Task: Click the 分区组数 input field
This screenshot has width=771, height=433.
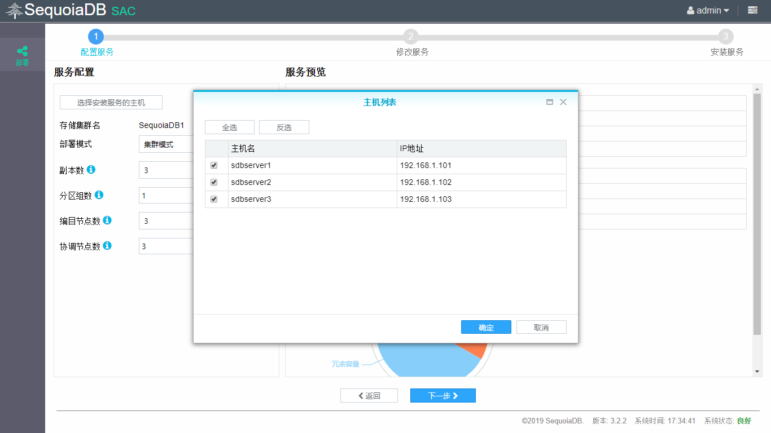Action: pyautogui.click(x=166, y=196)
